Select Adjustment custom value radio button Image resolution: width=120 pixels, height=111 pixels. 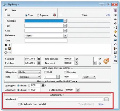click(29, 90)
